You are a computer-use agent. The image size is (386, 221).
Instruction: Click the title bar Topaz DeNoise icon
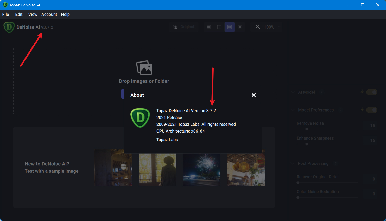5,5
